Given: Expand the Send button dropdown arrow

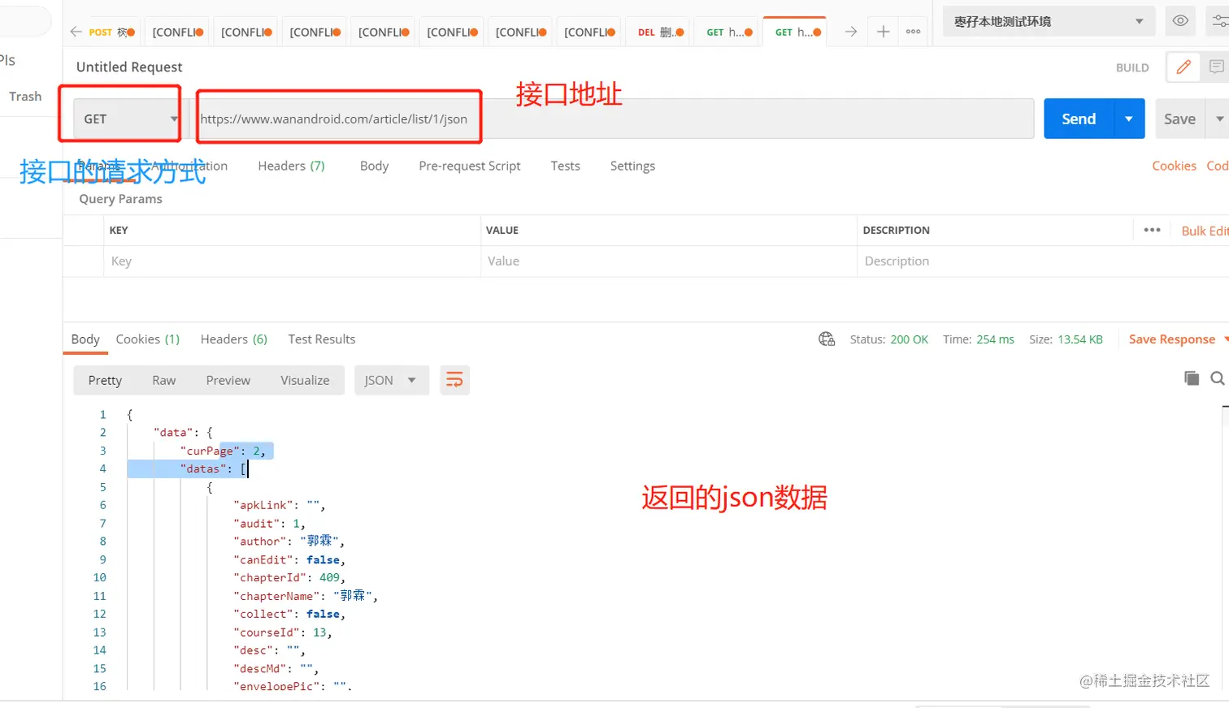Looking at the screenshot, I should [1129, 119].
